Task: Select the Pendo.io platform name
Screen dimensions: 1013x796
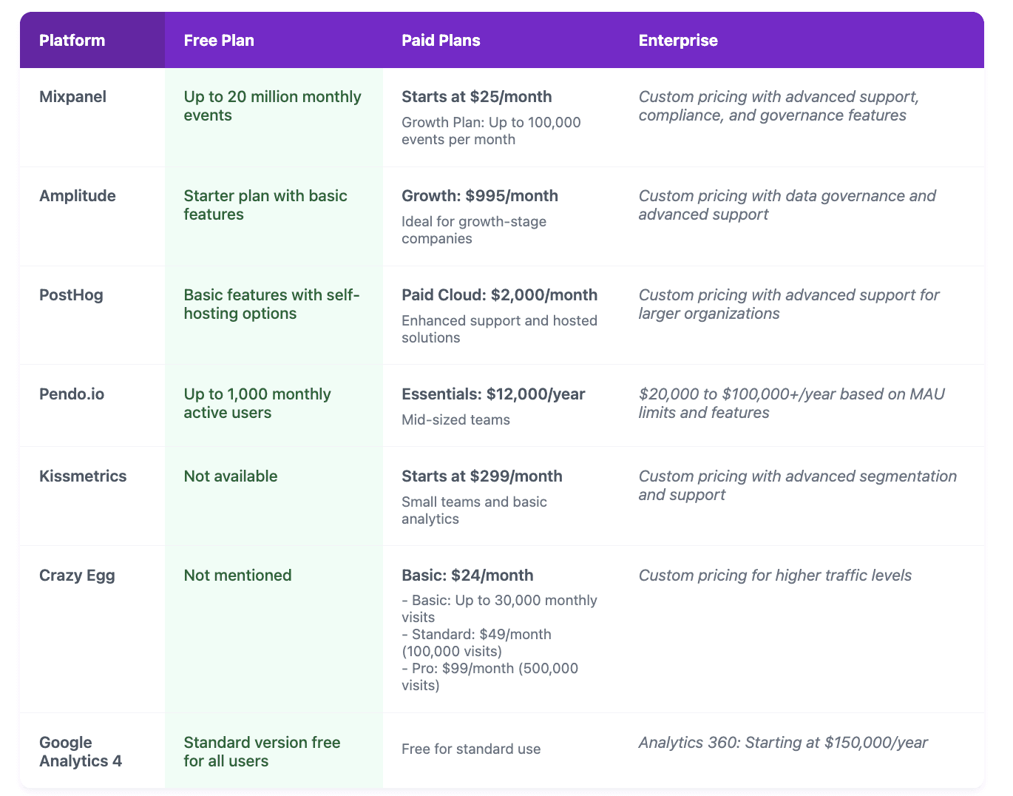Action: [x=72, y=394]
